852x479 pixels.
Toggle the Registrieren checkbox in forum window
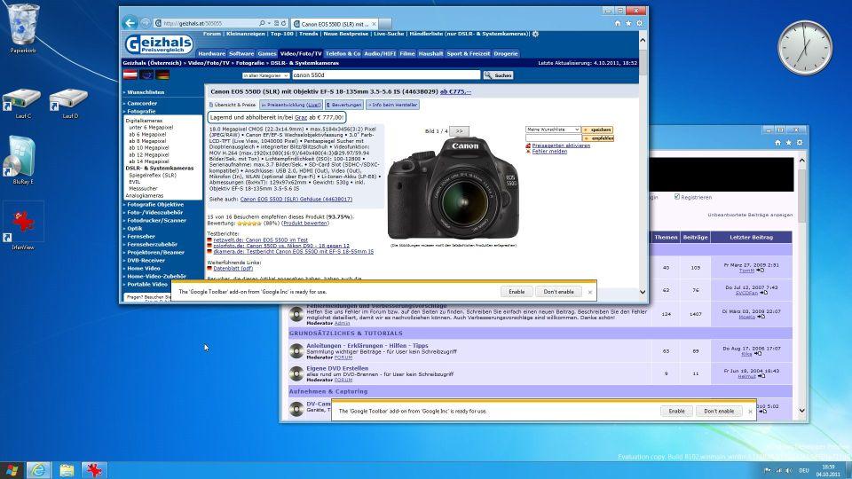(677, 197)
